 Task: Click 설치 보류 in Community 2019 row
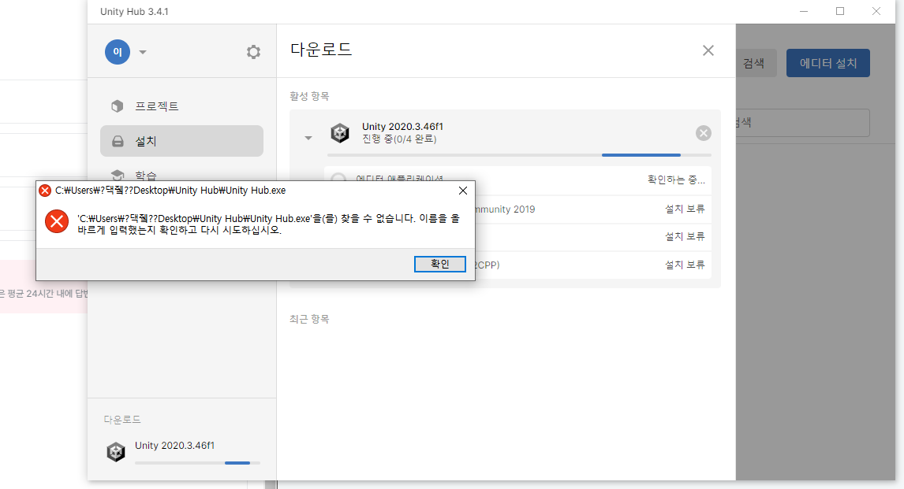click(685, 209)
